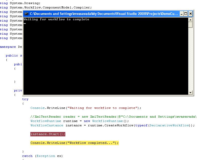This screenshot has height=160, width=197.
Task: Click the commented XmlTextReader reader line
Action: (113, 117)
